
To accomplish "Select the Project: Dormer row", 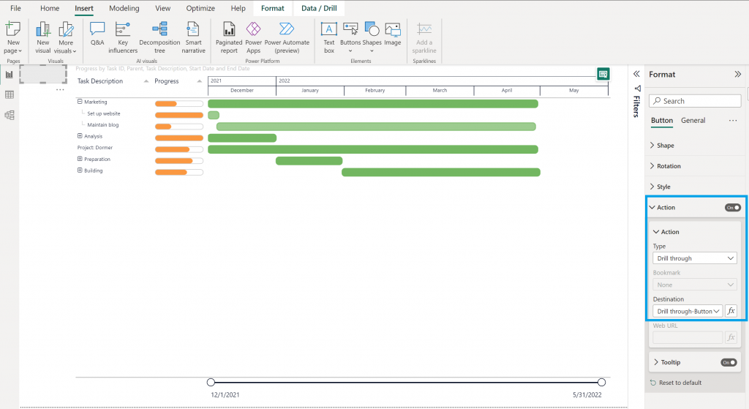I will click(x=95, y=148).
